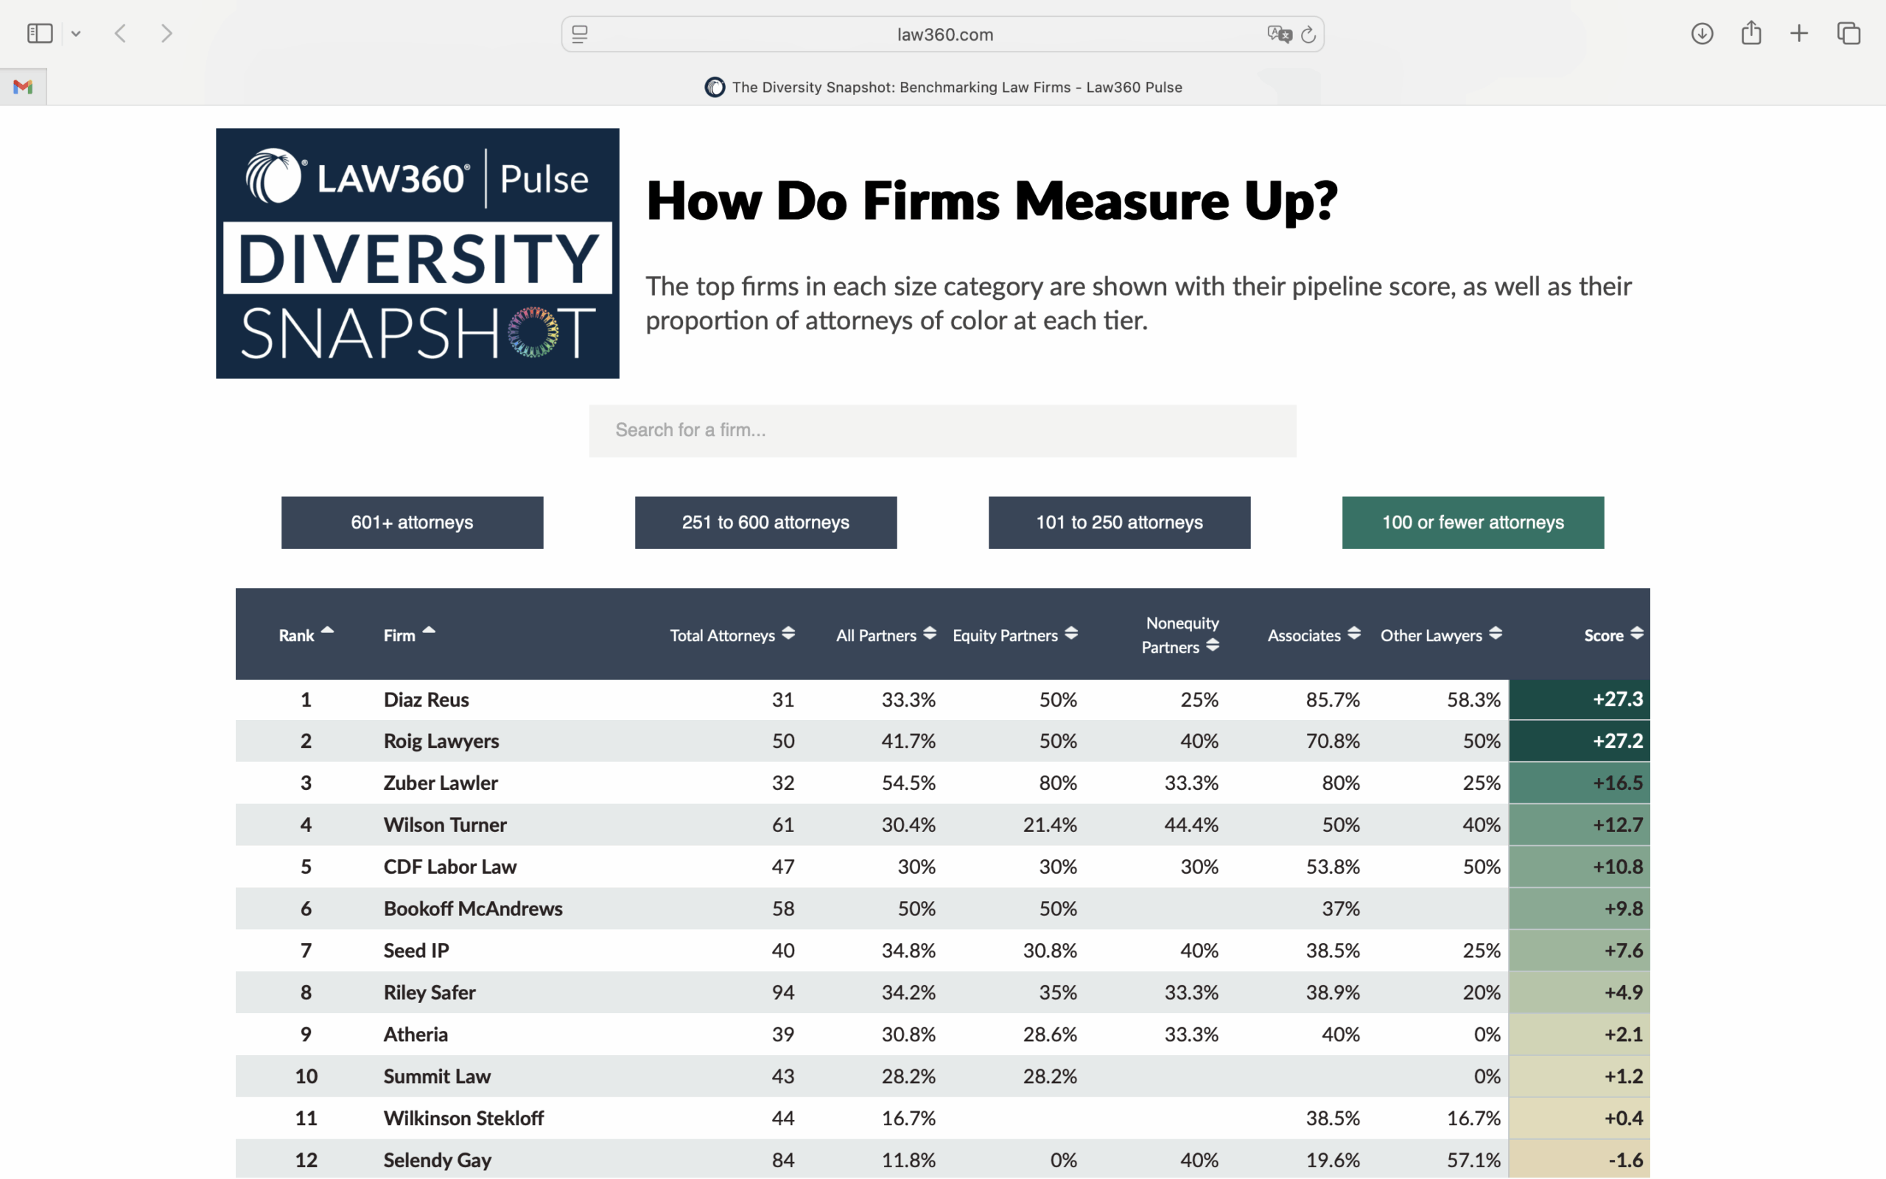
Task: Select the Diversity Snapshot Law360 Pulse tab
Action: click(943, 88)
